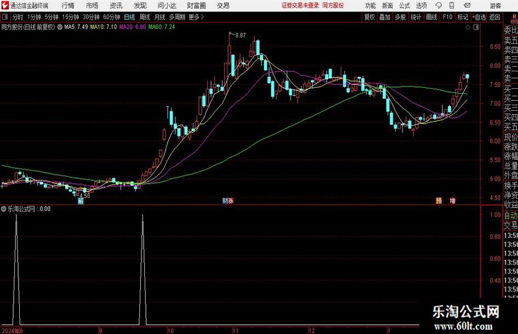Click the 多股 multi-stock button
518x334 pixels.
(400, 17)
